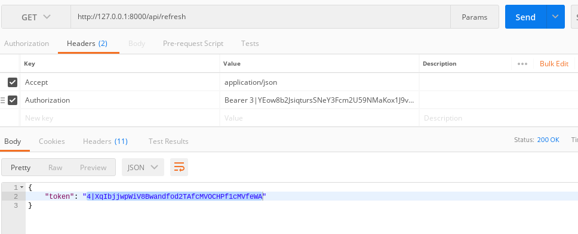Click the Description column header
The image size is (578, 234).
click(x=439, y=64)
